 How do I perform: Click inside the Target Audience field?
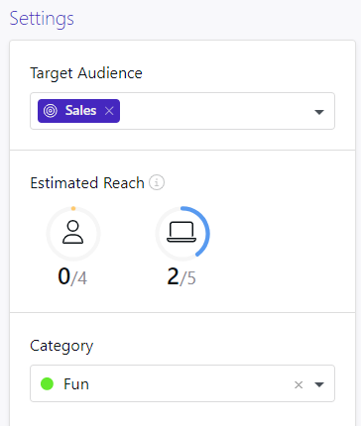click(182, 111)
